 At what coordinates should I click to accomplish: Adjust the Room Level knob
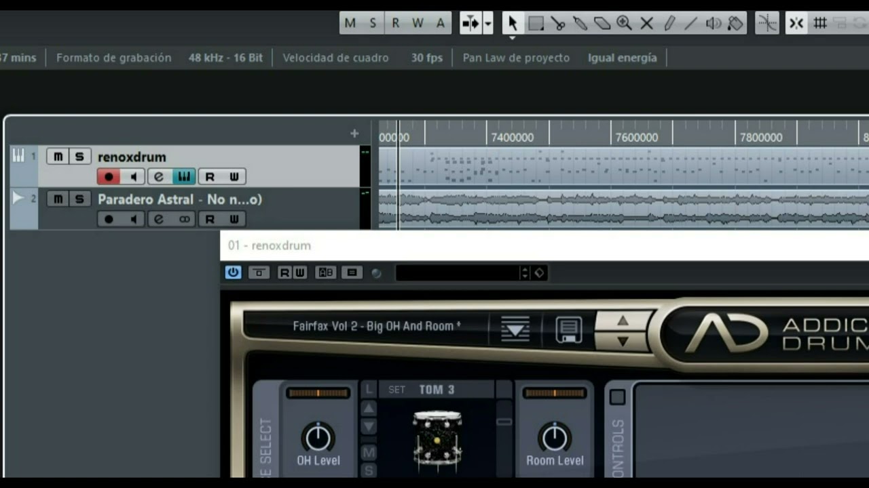(555, 438)
